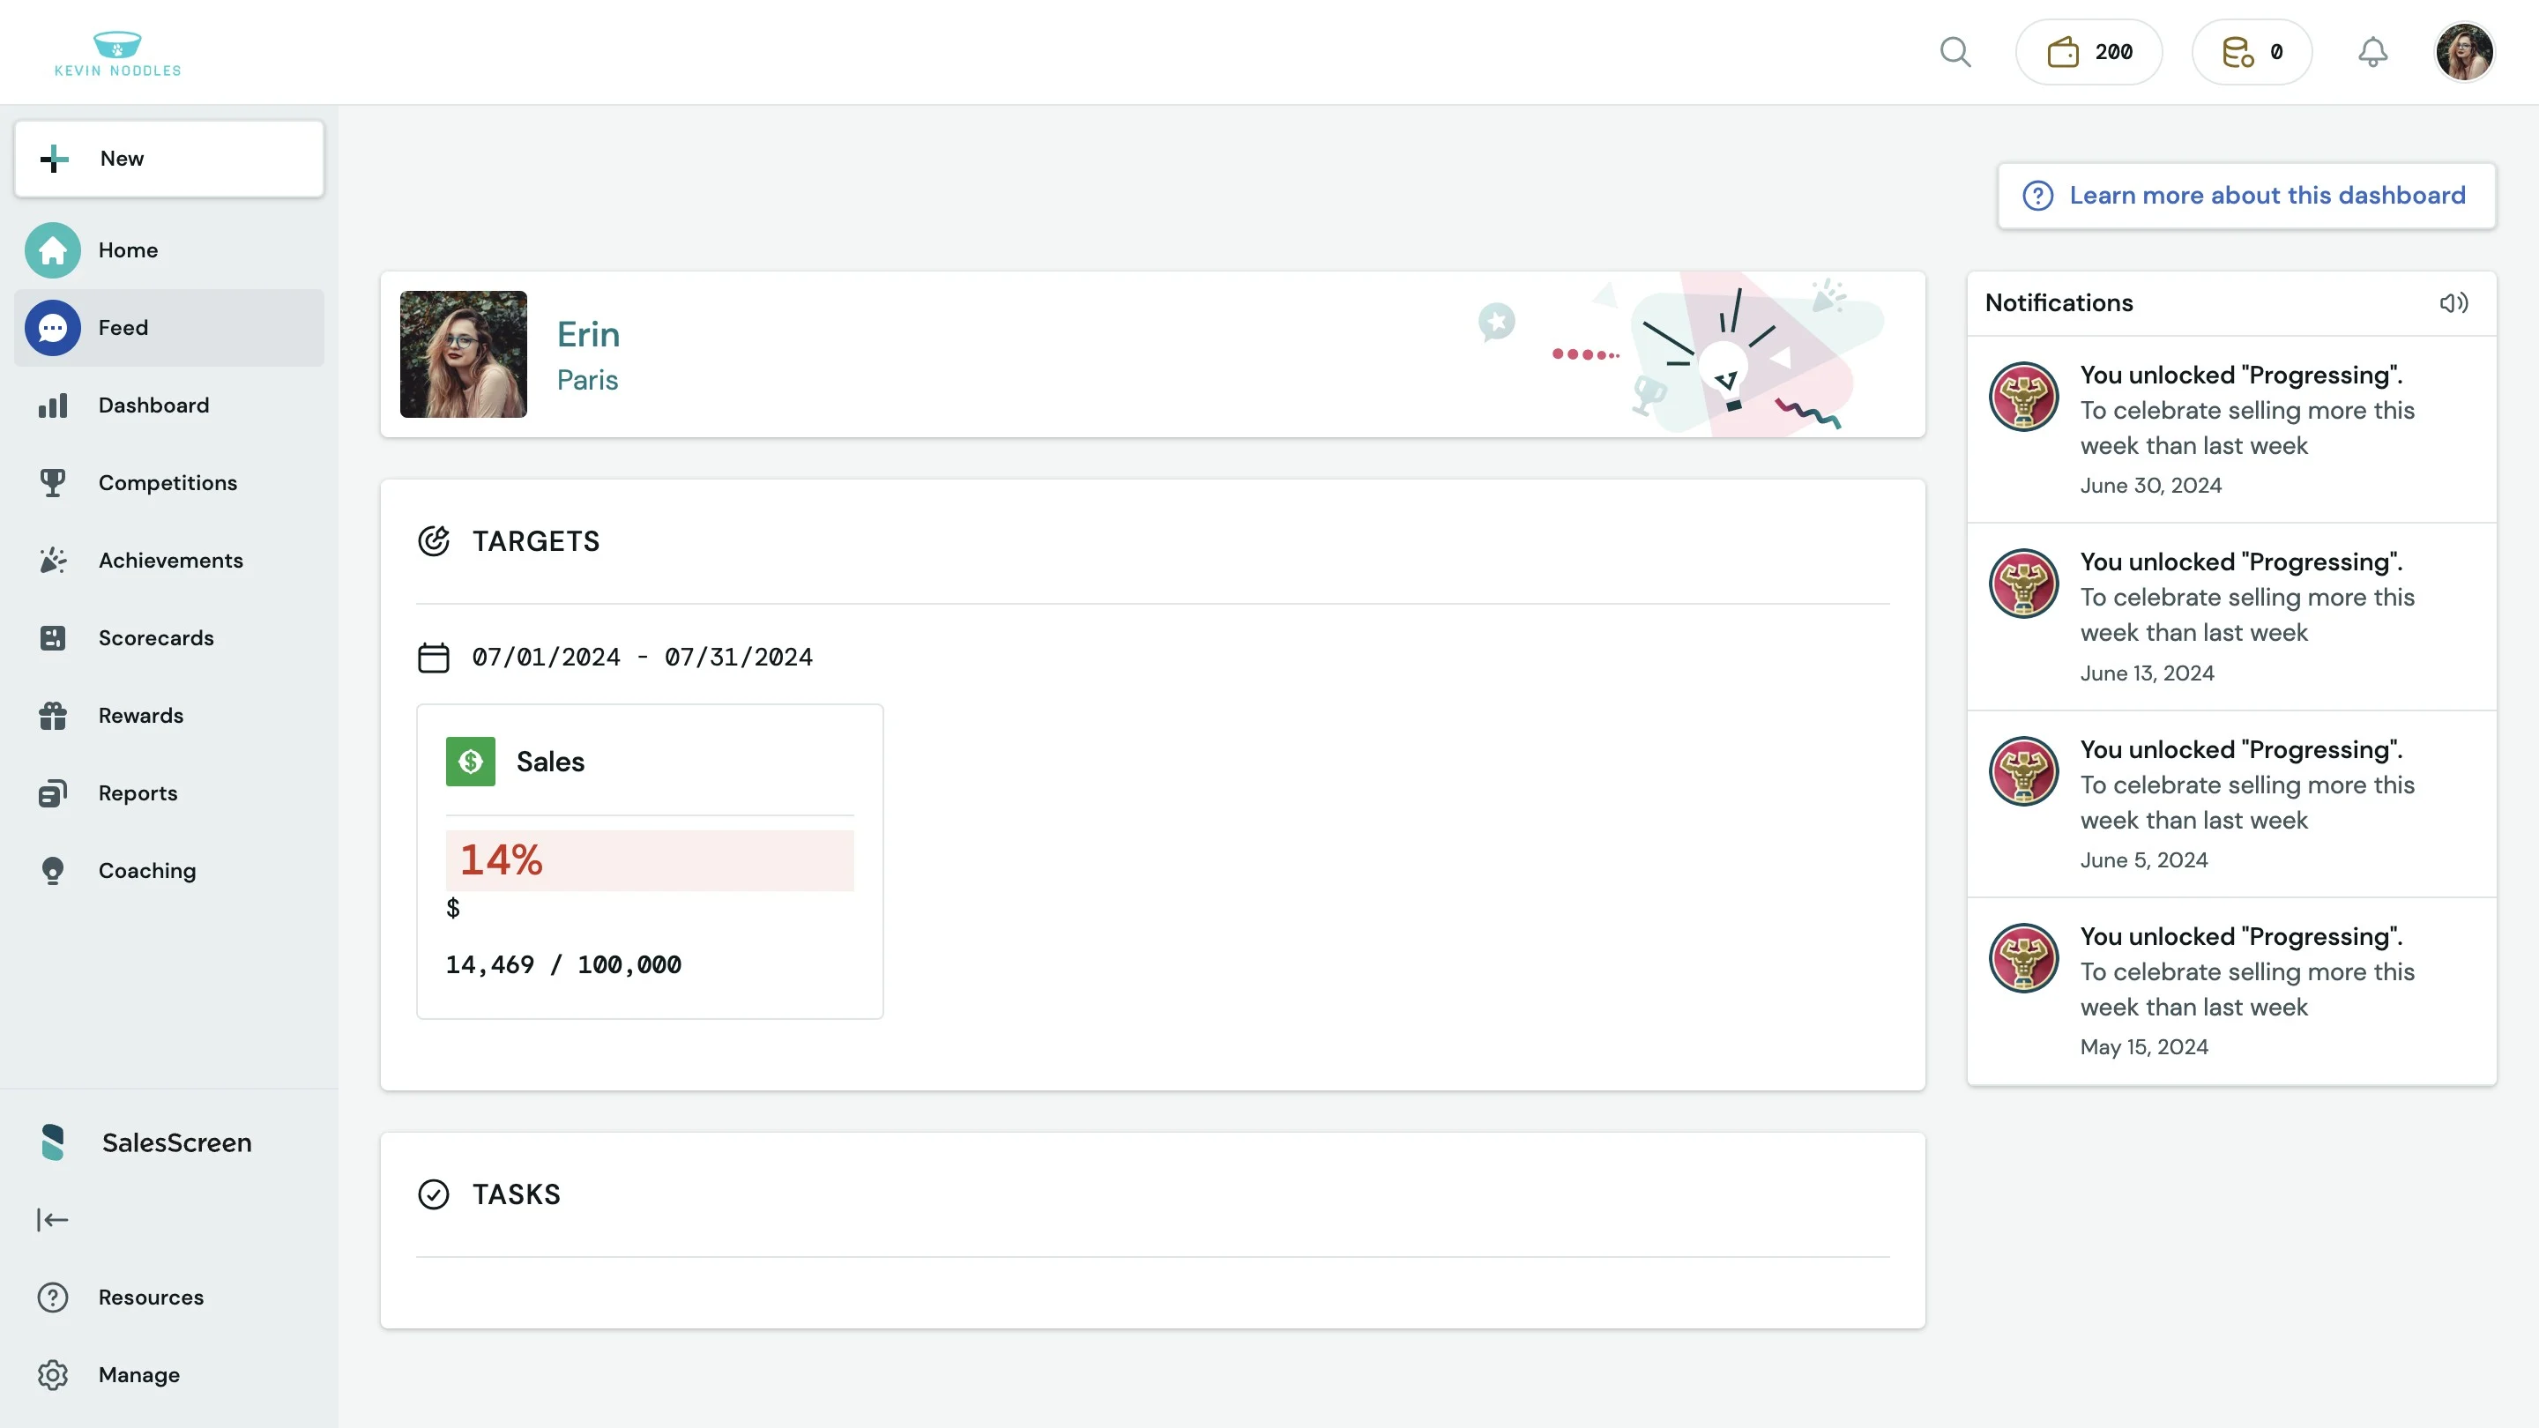Viewport: 2539px width, 1428px height.
Task: Open Resources help in sidebar
Action: pyautogui.click(x=150, y=1297)
